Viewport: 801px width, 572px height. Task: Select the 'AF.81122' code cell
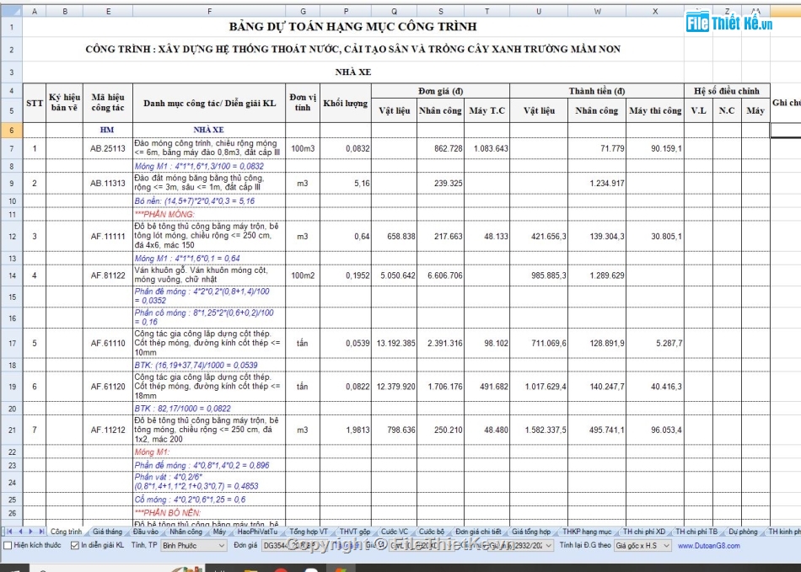(x=108, y=275)
